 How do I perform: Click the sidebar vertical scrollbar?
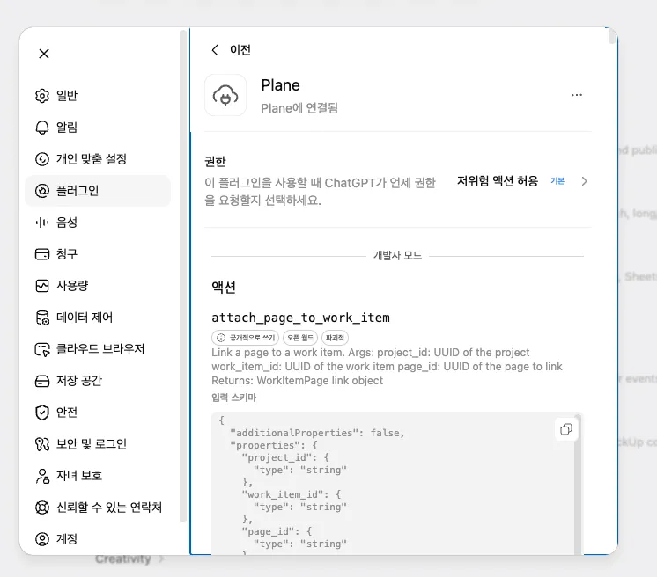[182, 276]
